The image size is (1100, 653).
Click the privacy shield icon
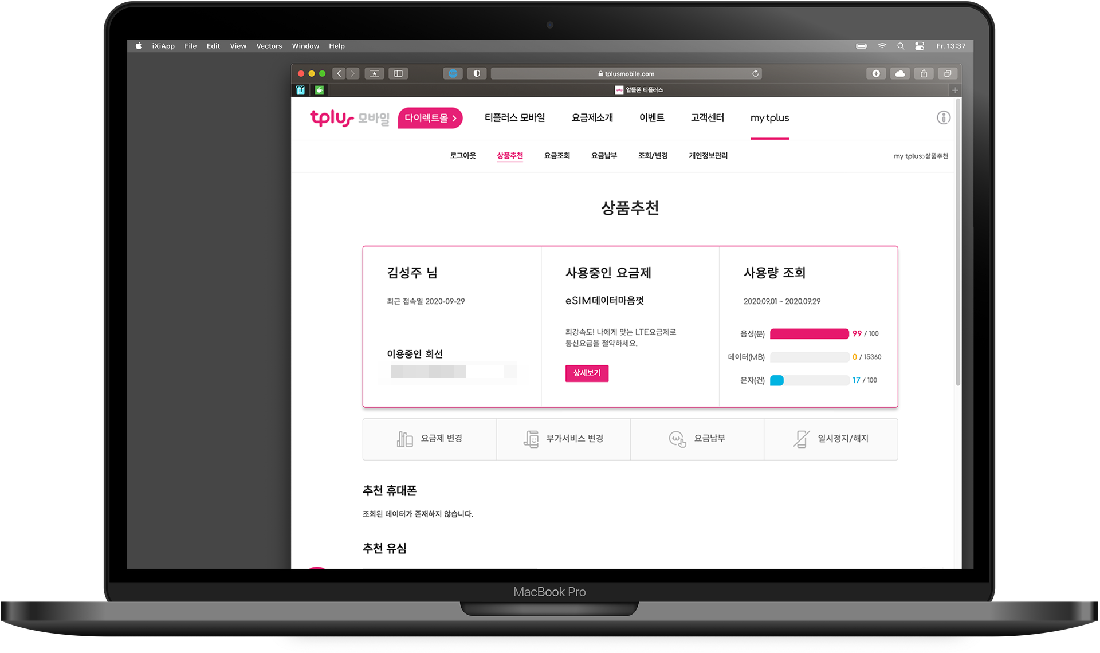(476, 73)
